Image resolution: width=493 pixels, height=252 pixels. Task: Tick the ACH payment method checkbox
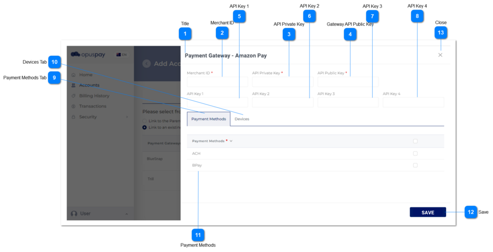pos(415,153)
